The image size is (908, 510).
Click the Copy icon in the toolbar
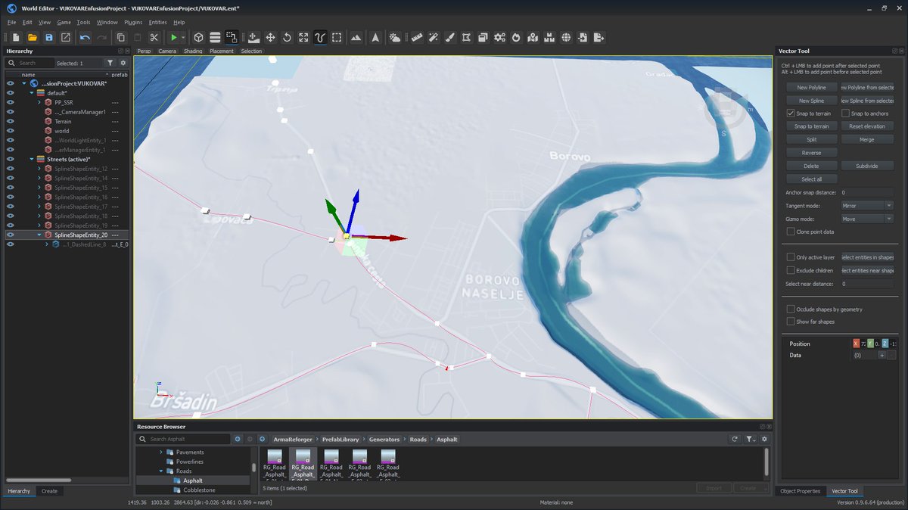pos(120,37)
